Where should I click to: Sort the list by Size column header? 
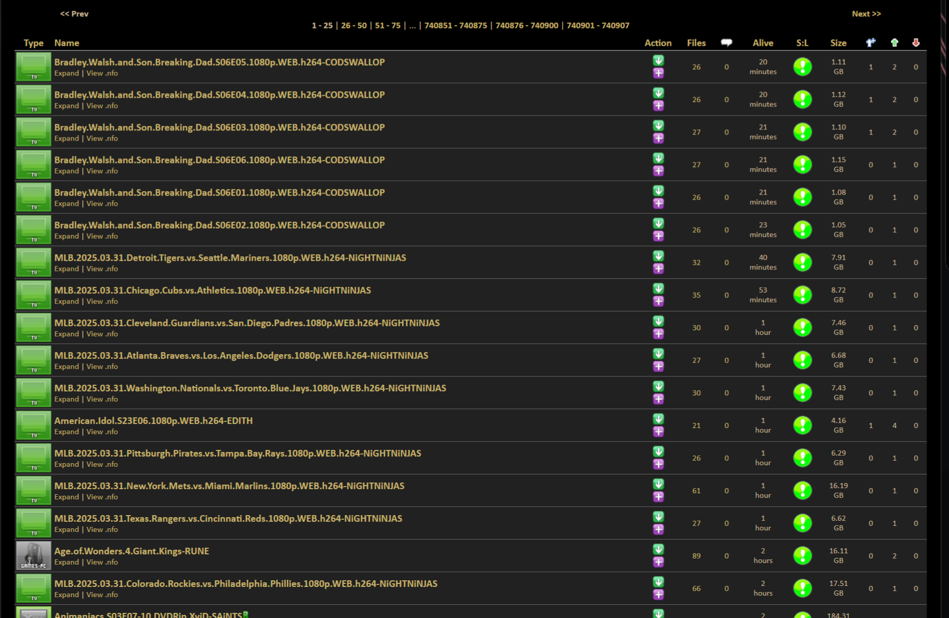[838, 43]
